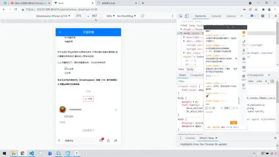
Task: Expand the head element node
Action: pyautogui.click(x=181, y=29)
